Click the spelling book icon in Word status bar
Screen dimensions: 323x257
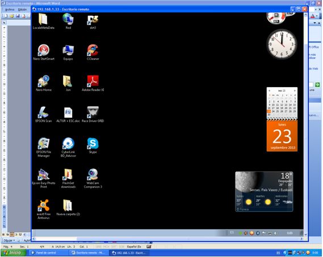pyautogui.click(x=149, y=246)
